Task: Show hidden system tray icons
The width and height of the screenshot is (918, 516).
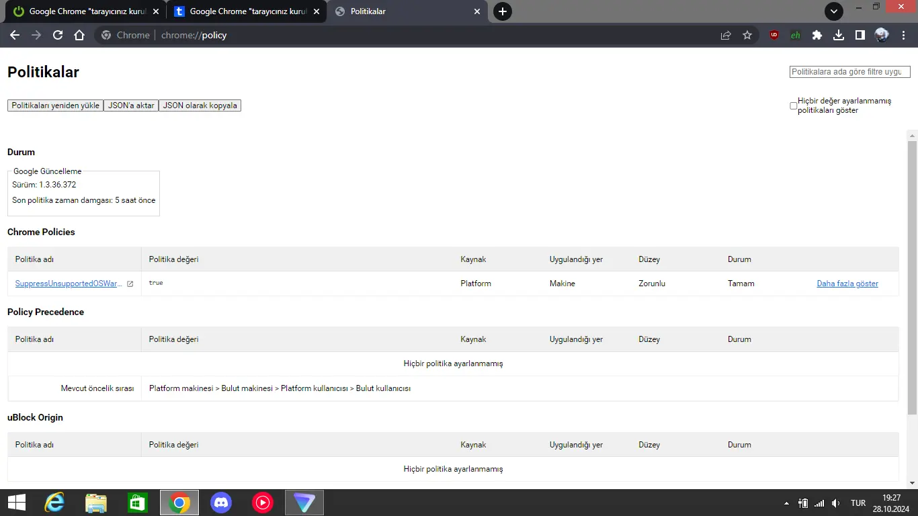Action: tap(787, 503)
